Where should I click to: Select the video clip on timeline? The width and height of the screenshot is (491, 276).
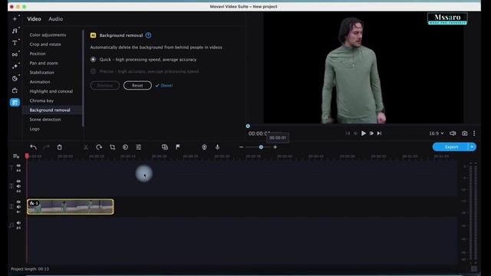71,207
